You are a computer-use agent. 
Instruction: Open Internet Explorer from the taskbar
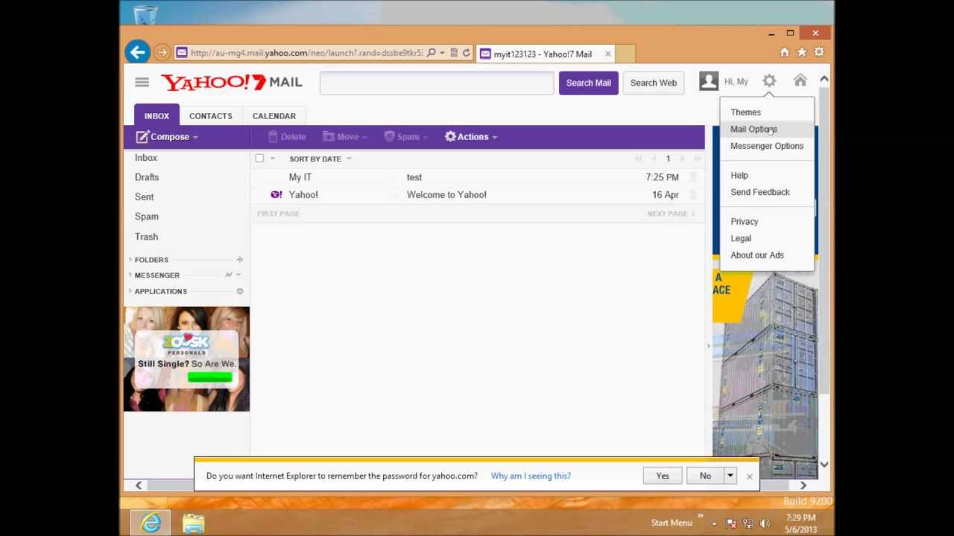(x=151, y=523)
